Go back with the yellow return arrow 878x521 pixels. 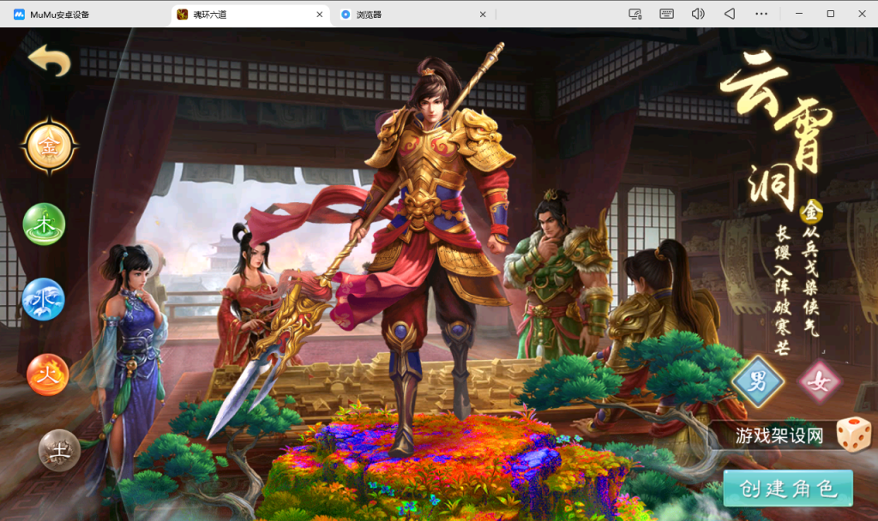click(49, 61)
